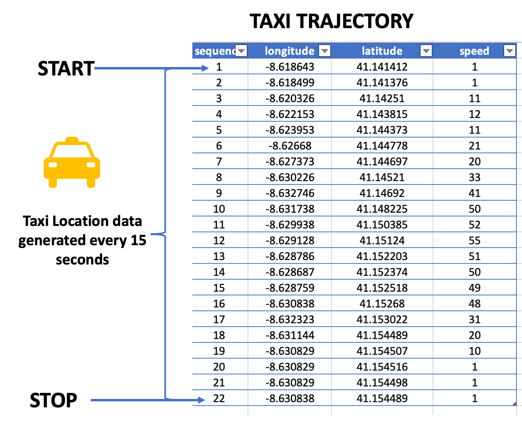Select latitude cell "41.144697"
This screenshot has height=427, width=522.
382,161
